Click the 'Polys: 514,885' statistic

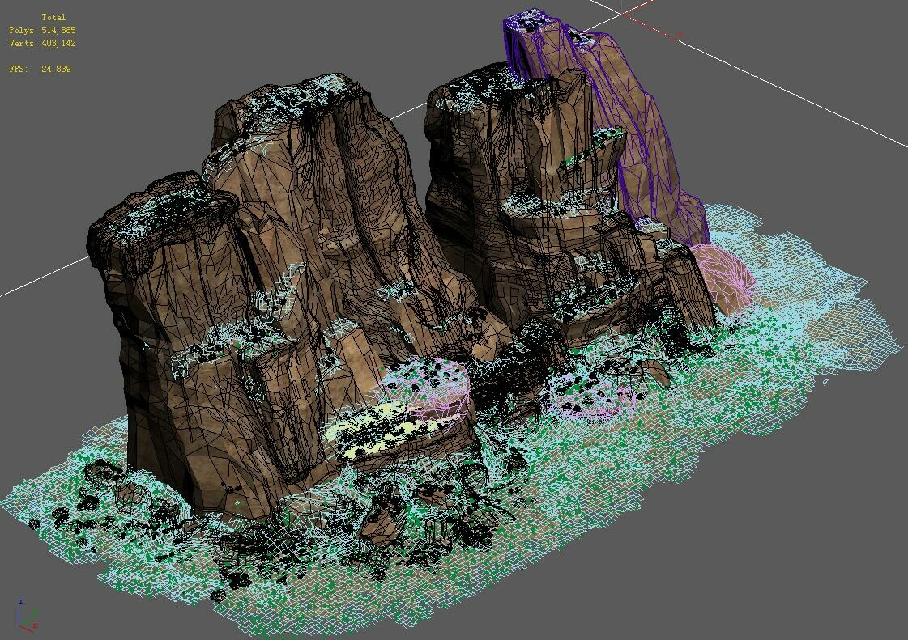(x=42, y=30)
